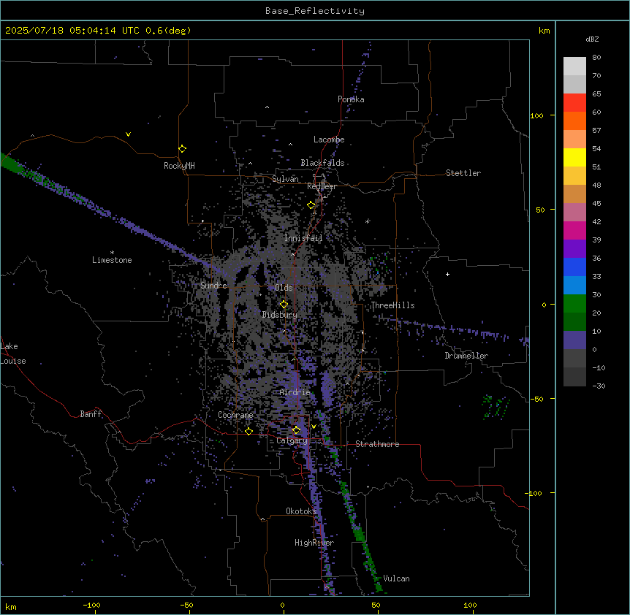Screen dimensions: 630x615
Task: Select the light blue 30-33 dBZ swatch
Action: [x=574, y=285]
